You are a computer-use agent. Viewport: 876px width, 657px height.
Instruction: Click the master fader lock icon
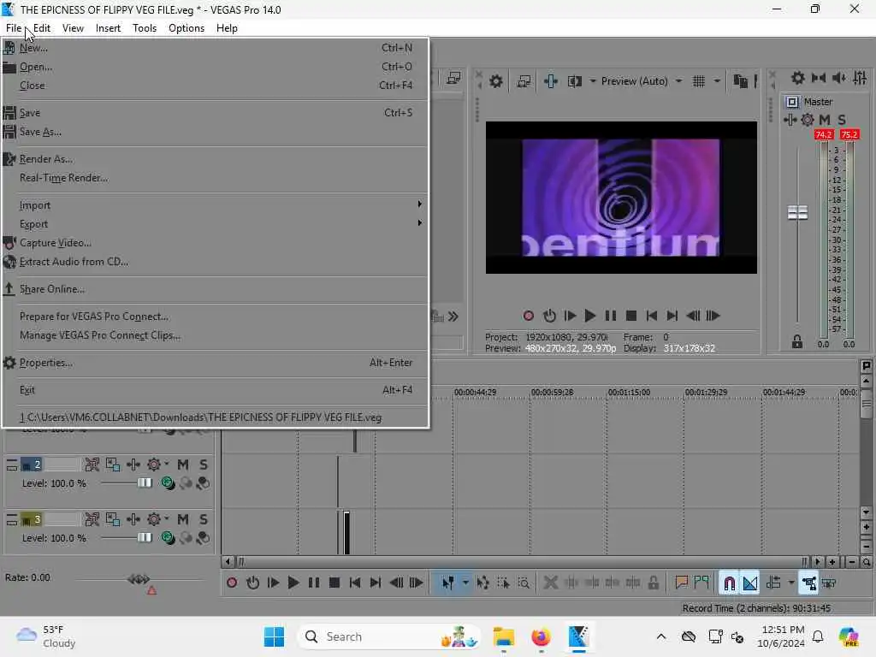click(x=797, y=342)
